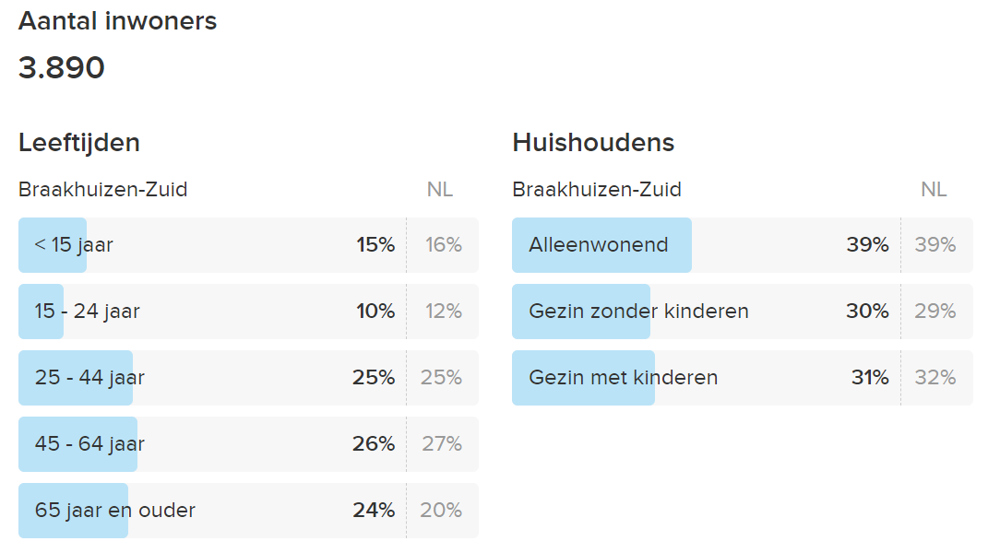Click the 29% NL value for Gezin zonder kinderen
988x553 pixels.
(935, 312)
